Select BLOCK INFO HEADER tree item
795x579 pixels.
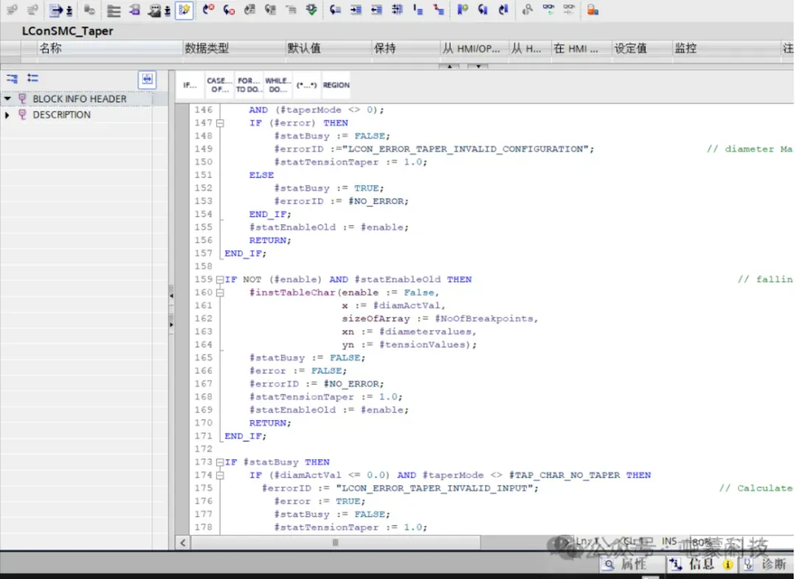(x=79, y=99)
